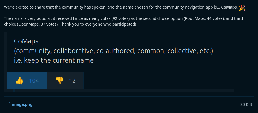Click the vertical quote bar left of image
The image size is (258, 113).
5,62
